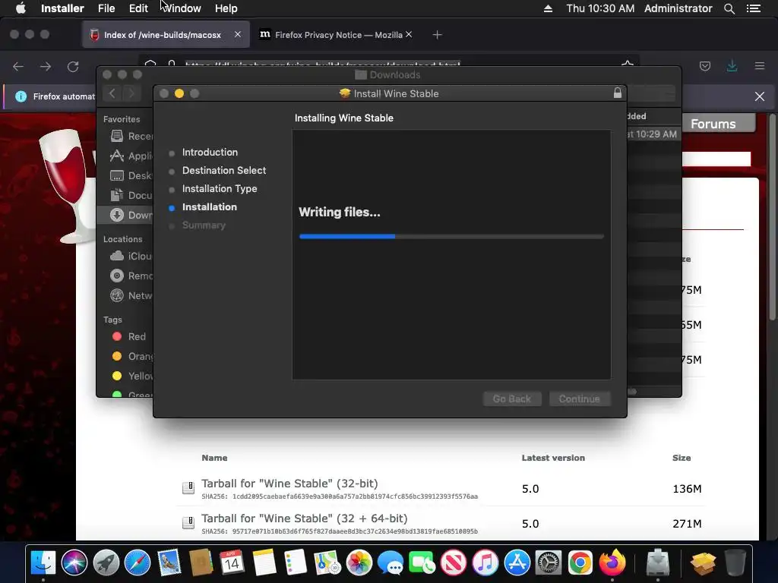778x583 pixels.
Task: Open Remote Disc in Finder sidebar
Action: [x=131, y=276]
